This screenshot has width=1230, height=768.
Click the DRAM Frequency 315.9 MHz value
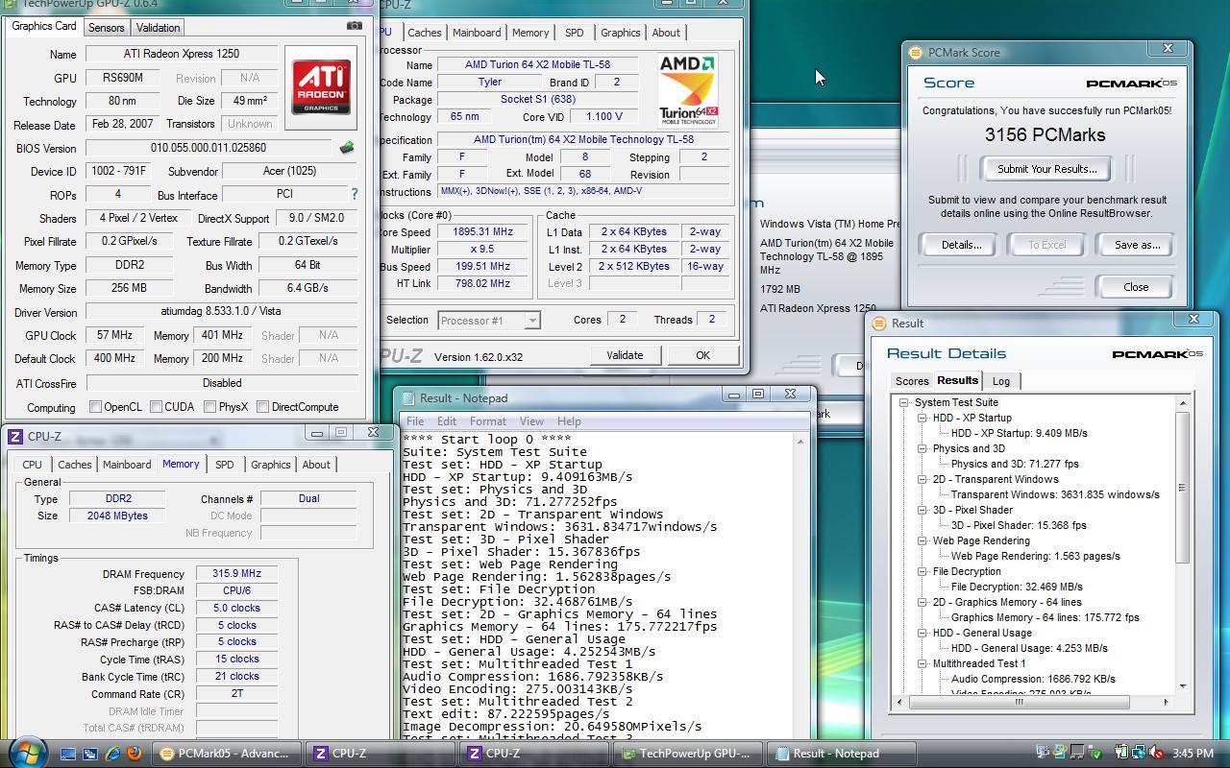point(236,573)
